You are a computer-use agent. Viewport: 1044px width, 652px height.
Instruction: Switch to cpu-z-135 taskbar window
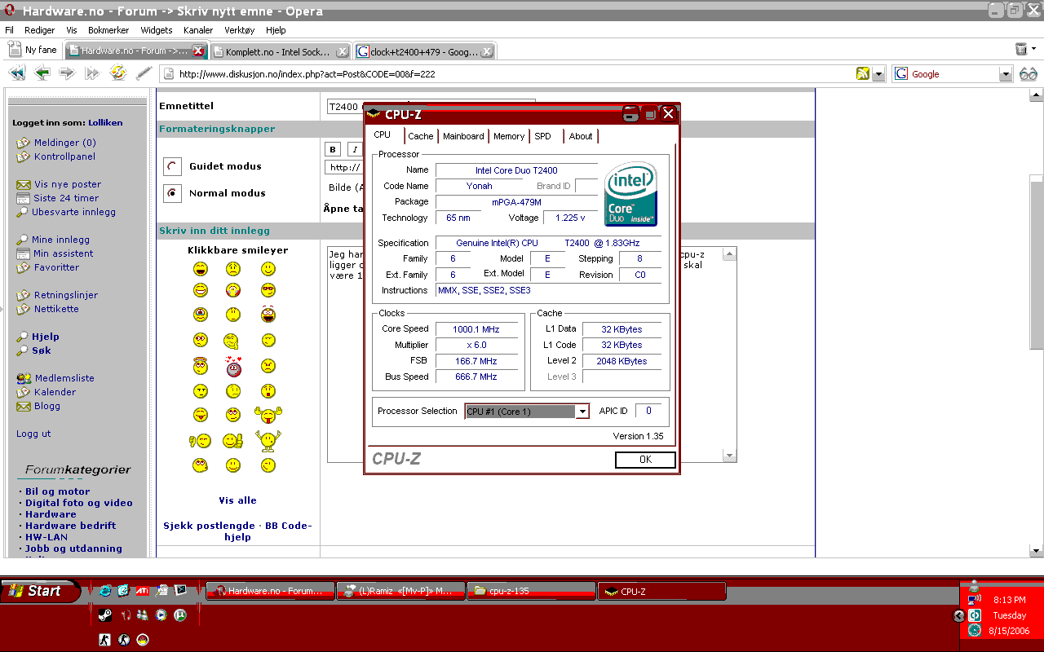pos(532,591)
